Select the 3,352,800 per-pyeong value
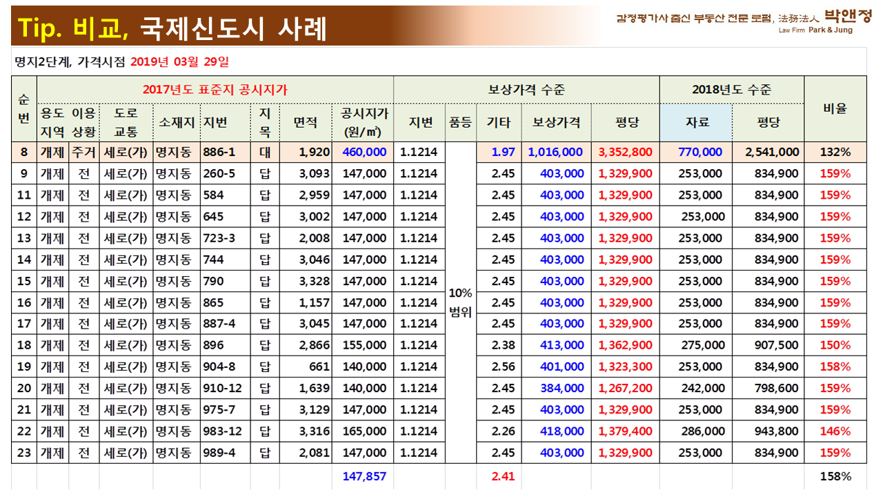Viewport: 883px width, 497px height. coord(625,152)
